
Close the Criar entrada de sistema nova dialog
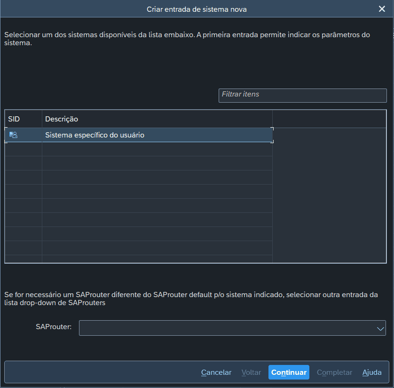pos(382,9)
